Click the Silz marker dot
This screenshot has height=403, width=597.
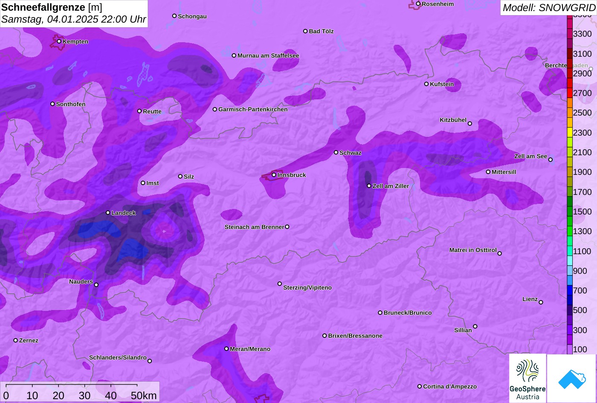(180, 176)
